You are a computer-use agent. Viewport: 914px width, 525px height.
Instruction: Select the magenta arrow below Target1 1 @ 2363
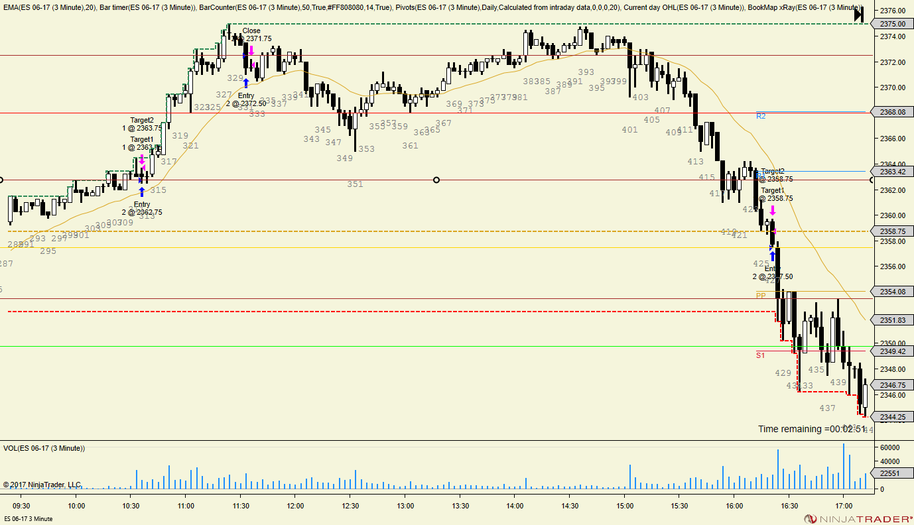tap(141, 160)
